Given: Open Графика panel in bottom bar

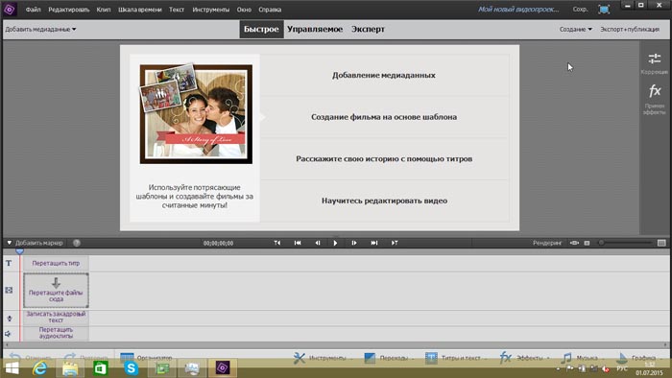Looking at the screenshot, I should 638,358.
